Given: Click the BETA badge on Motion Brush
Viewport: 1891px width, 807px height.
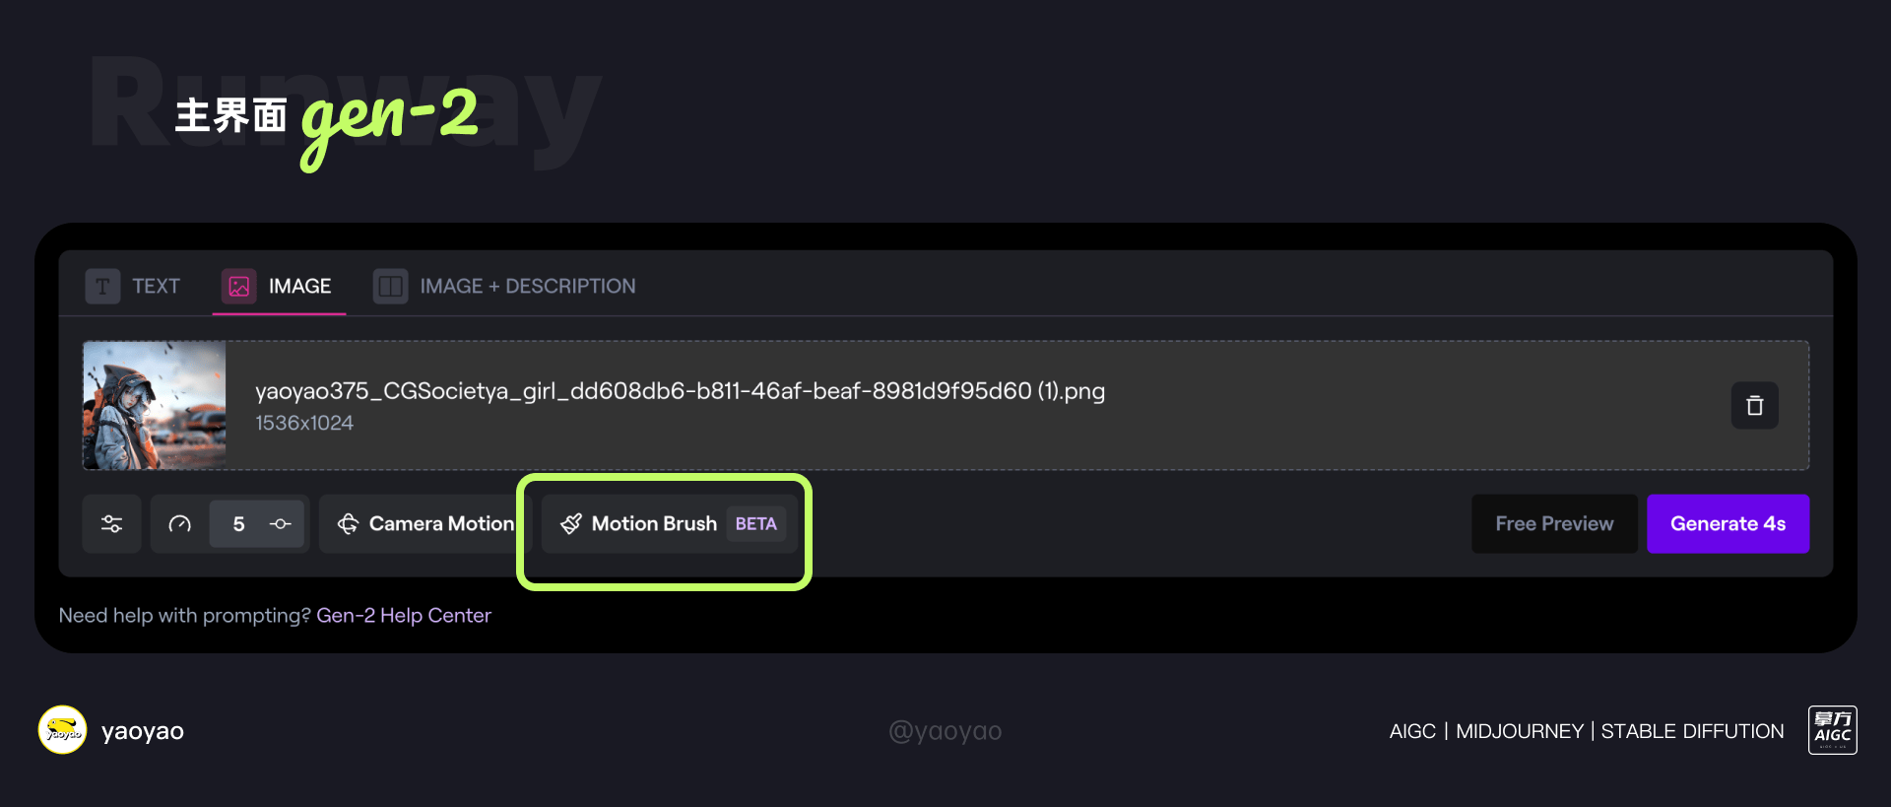Looking at the screenshot, I should [756, 524].
